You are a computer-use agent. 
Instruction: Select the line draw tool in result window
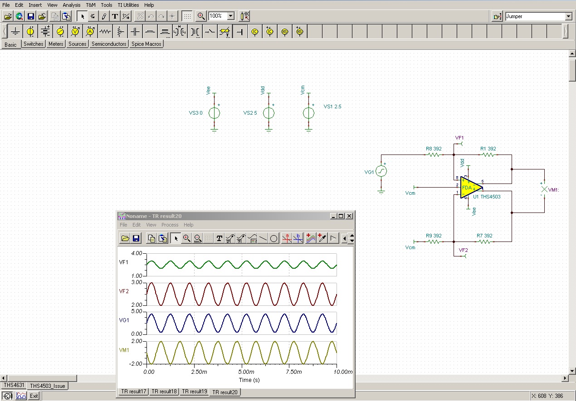click(x=263, y=238)
